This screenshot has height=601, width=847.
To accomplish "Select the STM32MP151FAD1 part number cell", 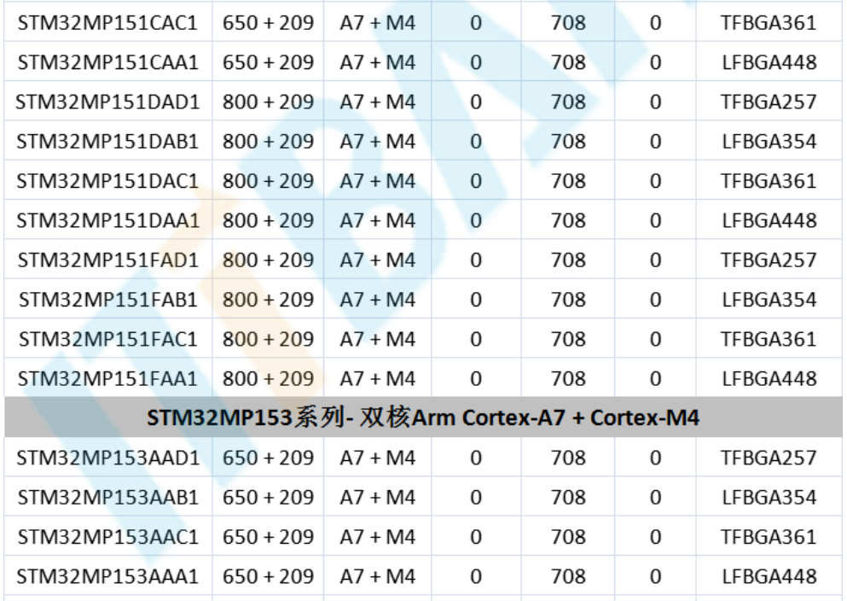I will tap(108, 260).
